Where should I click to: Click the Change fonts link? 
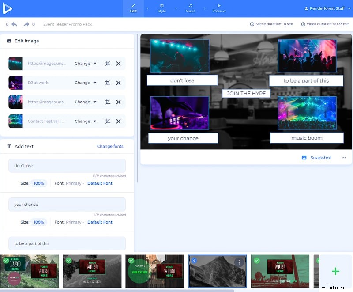point(110,146)
